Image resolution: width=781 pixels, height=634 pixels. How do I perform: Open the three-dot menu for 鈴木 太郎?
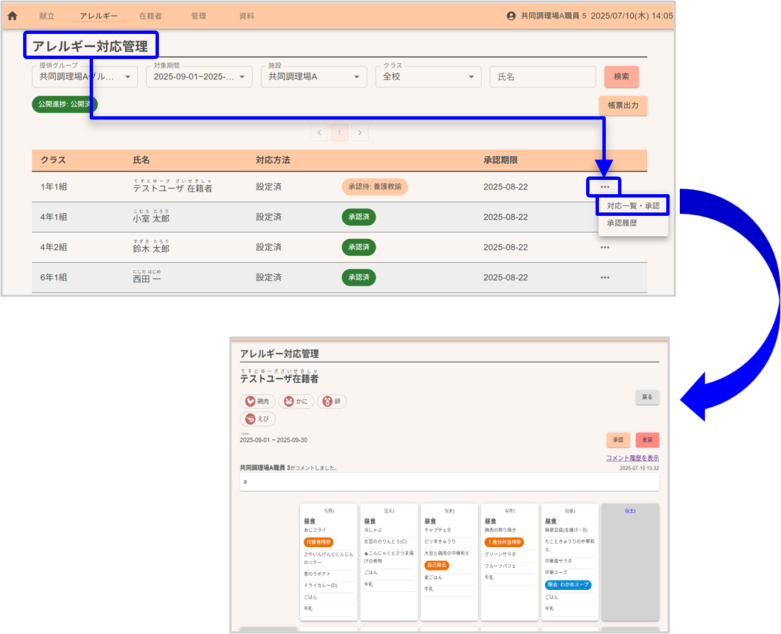(x=604, y=248)
